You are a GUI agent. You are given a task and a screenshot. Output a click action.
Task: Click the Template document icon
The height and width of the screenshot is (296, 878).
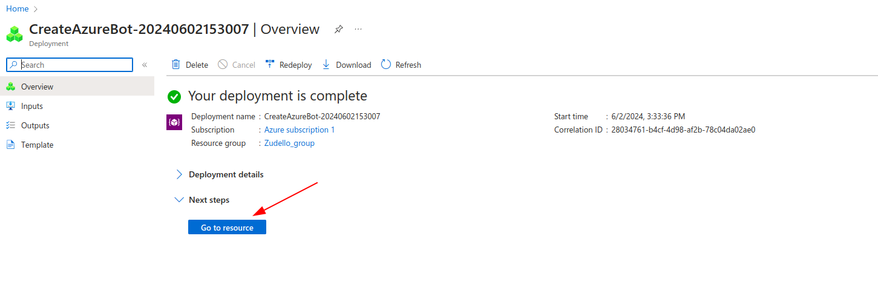10,145
